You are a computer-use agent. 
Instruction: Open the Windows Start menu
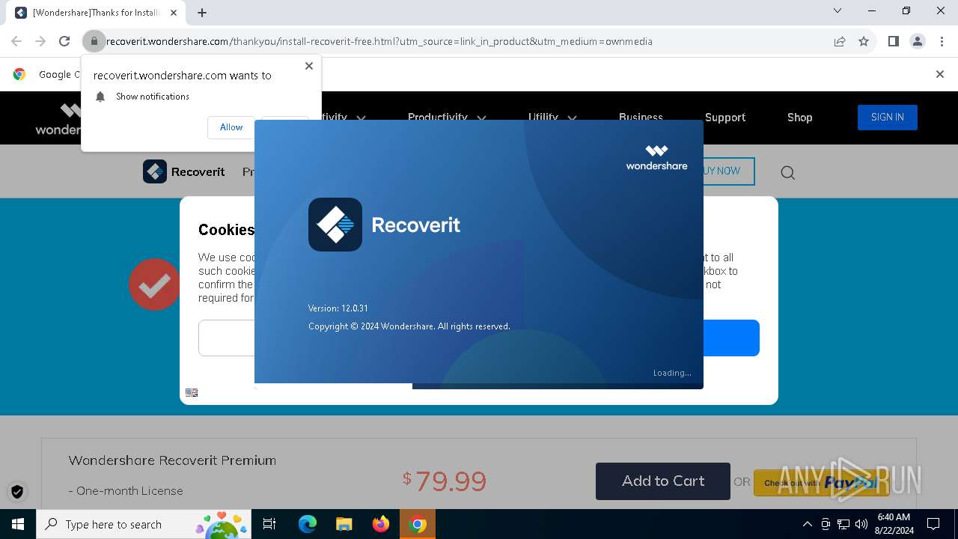click(18, 524)
